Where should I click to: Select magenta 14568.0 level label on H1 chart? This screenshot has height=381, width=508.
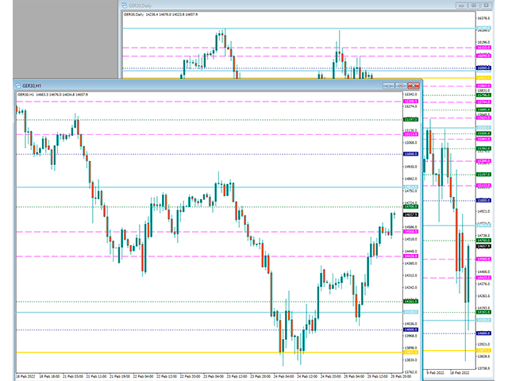tap(410, 232)
